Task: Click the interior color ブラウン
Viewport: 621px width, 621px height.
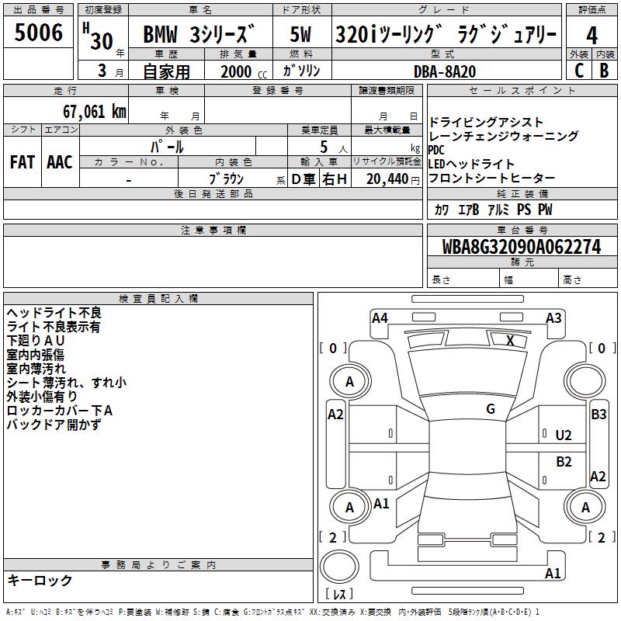Action: point(226,179)
